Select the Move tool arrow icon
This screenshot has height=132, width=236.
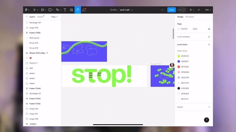tap(34, 10)
